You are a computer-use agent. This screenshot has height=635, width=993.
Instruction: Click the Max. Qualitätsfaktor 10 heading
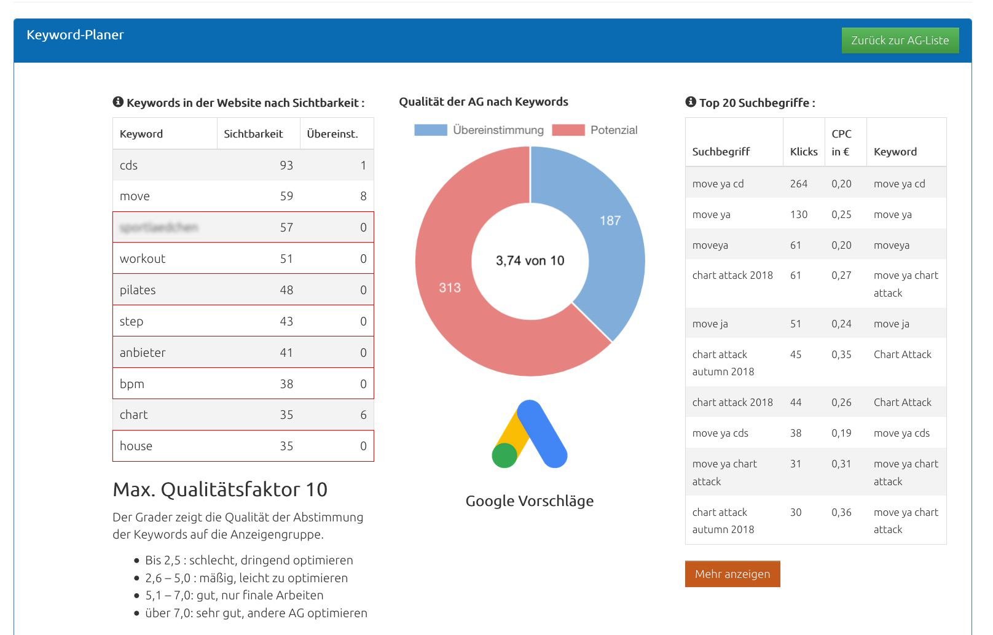coord(220,489)
